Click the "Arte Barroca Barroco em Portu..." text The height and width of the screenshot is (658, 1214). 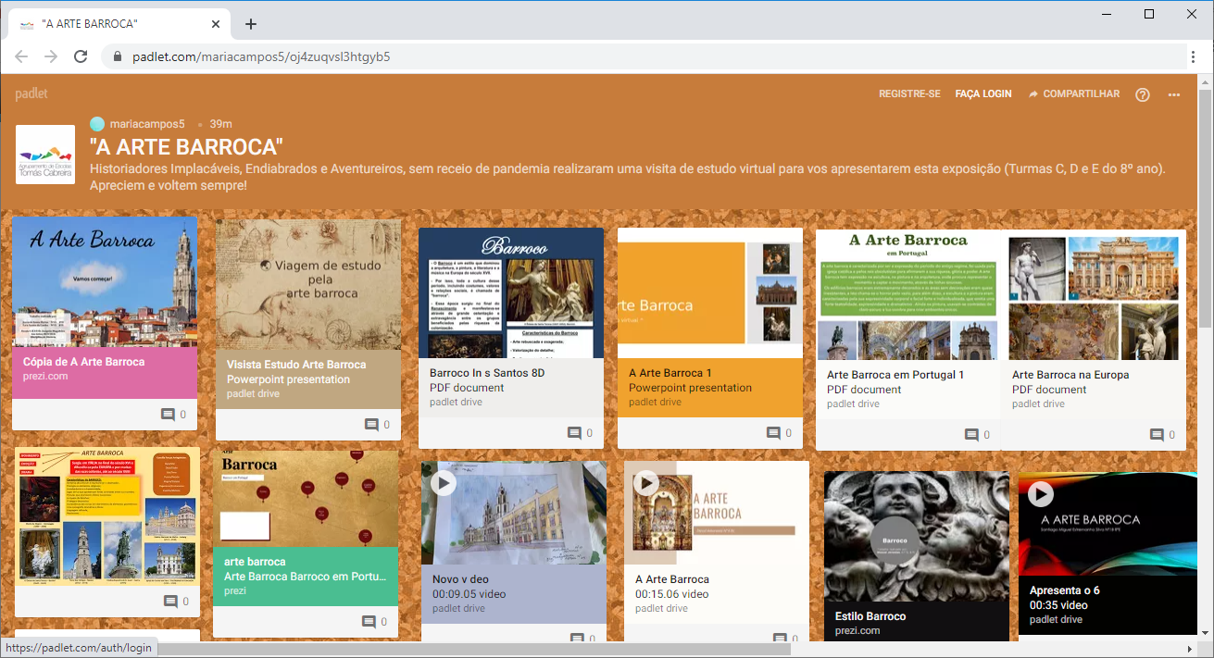[306, 577]
